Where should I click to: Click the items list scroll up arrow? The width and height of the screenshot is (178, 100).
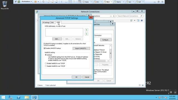click(x=110, y=46)
